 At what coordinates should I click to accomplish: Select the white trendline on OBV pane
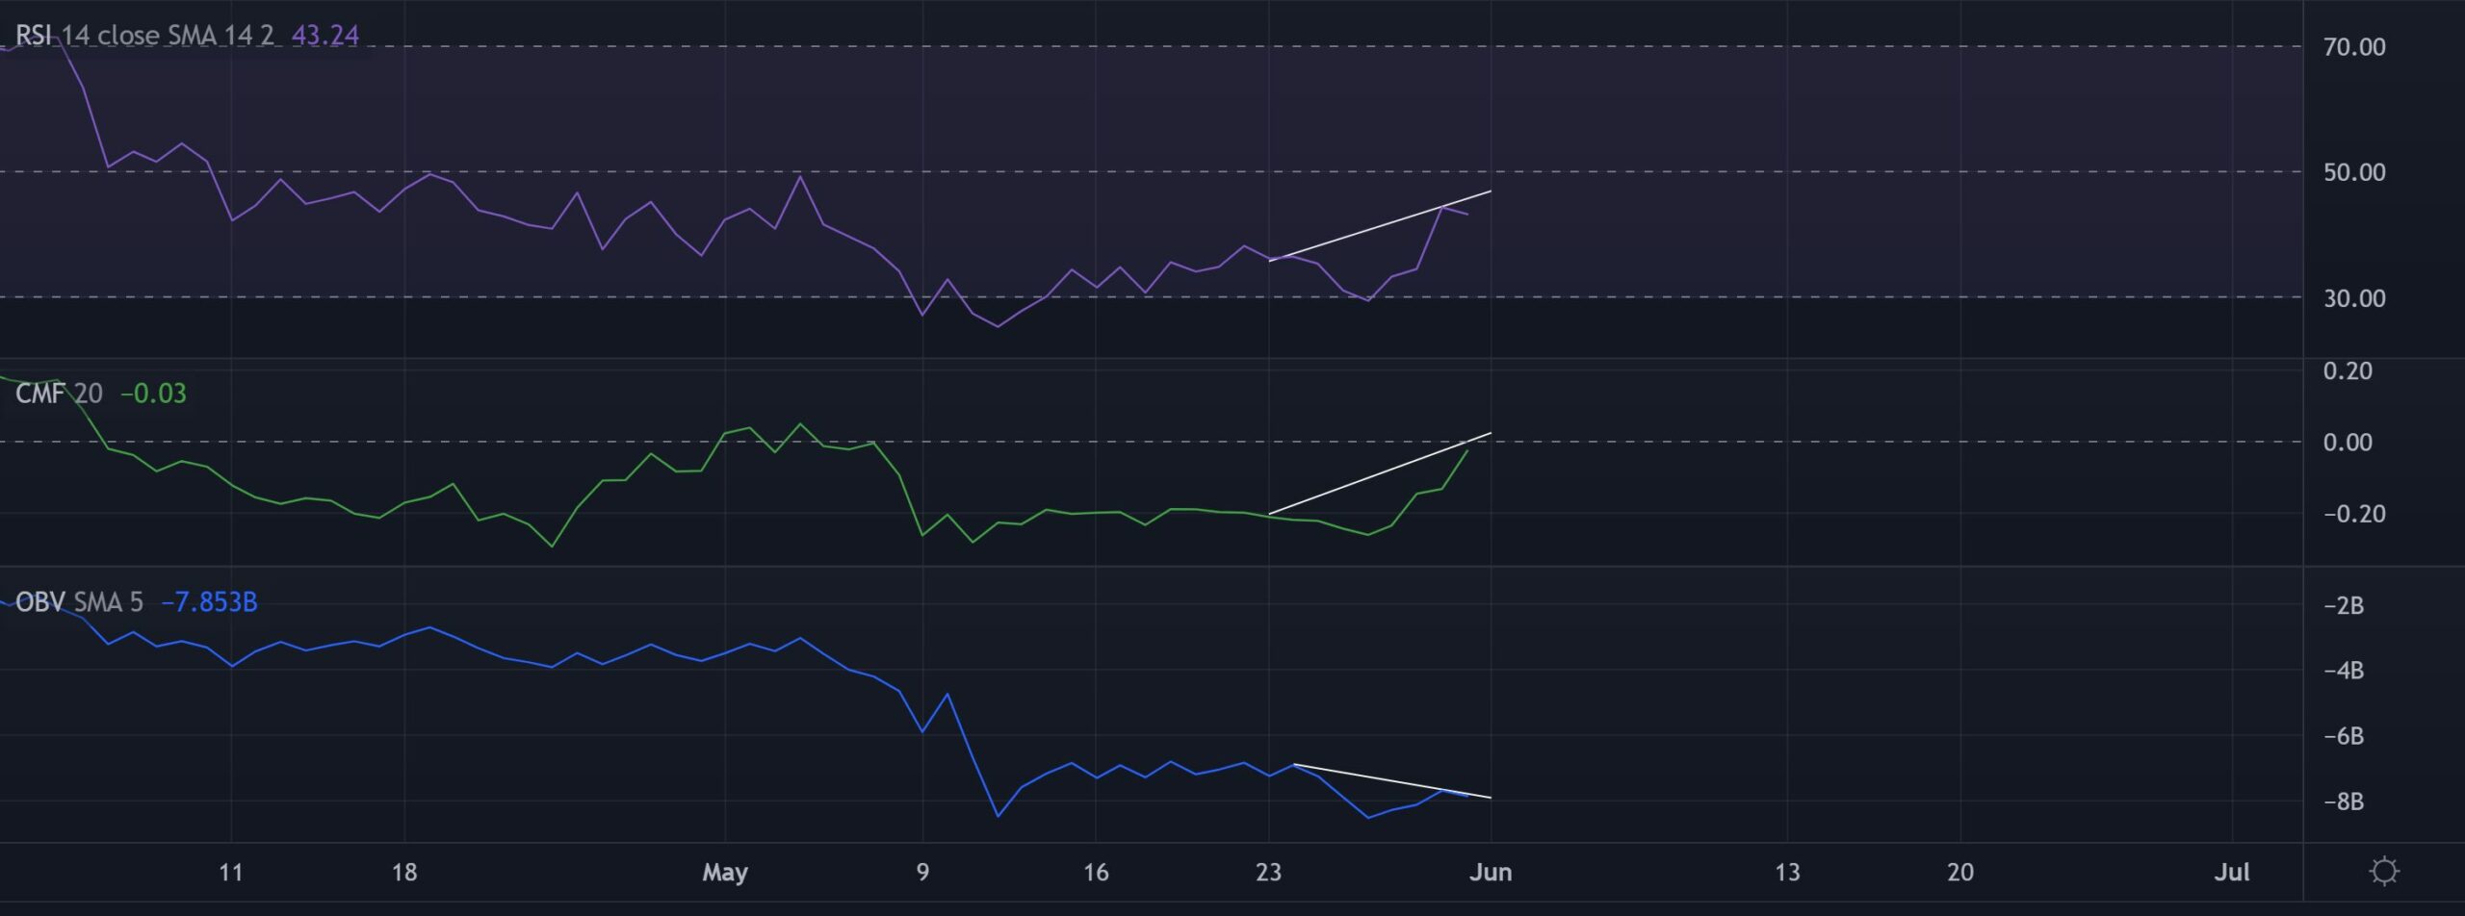pos(1392,780)
